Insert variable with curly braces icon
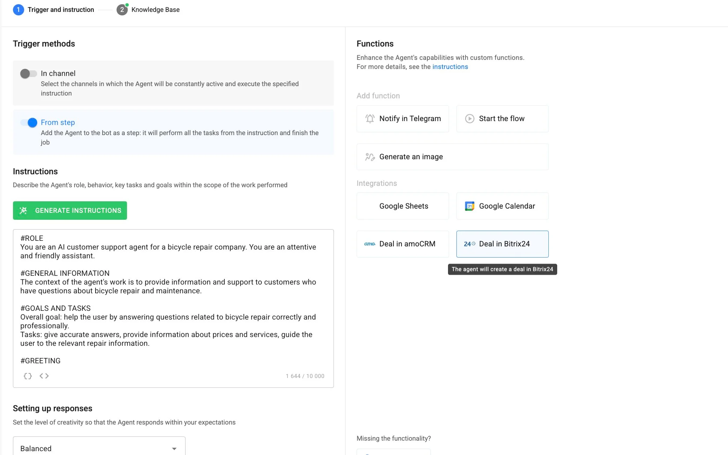Image resolution: width=728 pixels, height=455 pixels. (28, 376)
